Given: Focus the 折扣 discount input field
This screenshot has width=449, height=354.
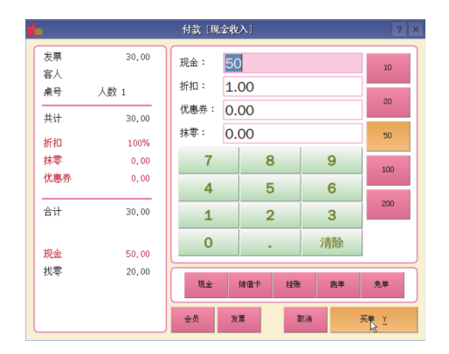Looking at the screenshot, I should pos(293,86).
